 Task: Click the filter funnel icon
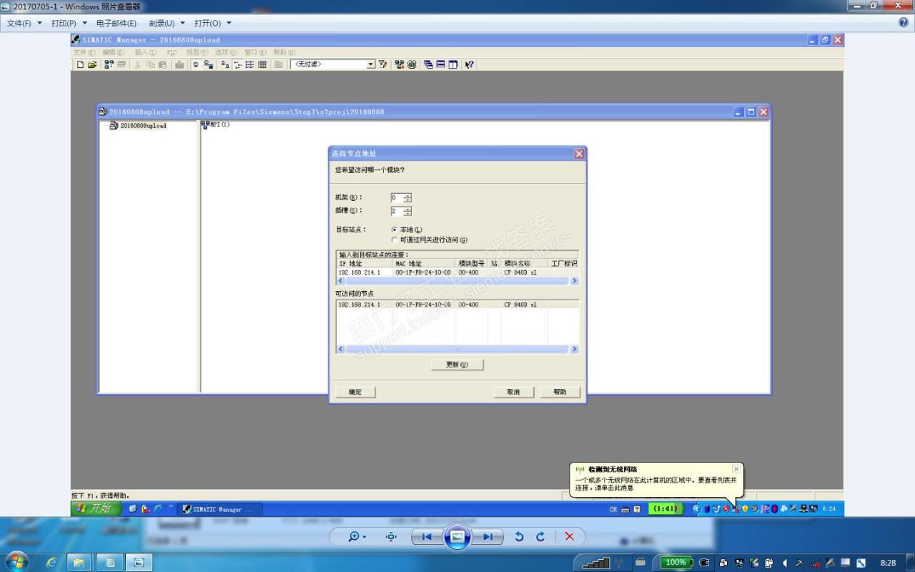tap(382, 64)
